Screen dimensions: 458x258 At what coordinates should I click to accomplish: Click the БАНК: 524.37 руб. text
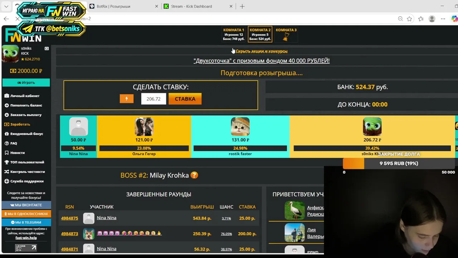point(362,87)
